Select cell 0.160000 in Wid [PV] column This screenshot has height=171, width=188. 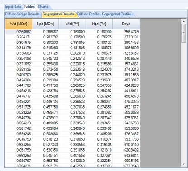72,32
